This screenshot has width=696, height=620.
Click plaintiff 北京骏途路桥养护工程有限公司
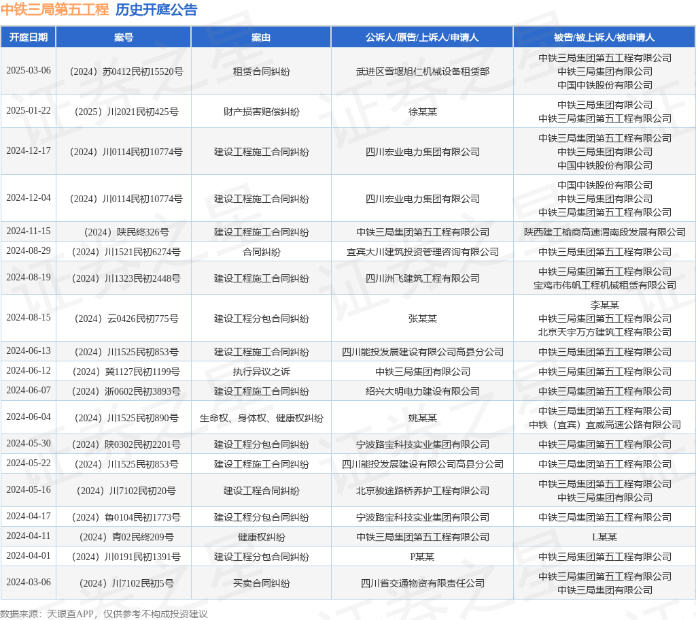423,491
